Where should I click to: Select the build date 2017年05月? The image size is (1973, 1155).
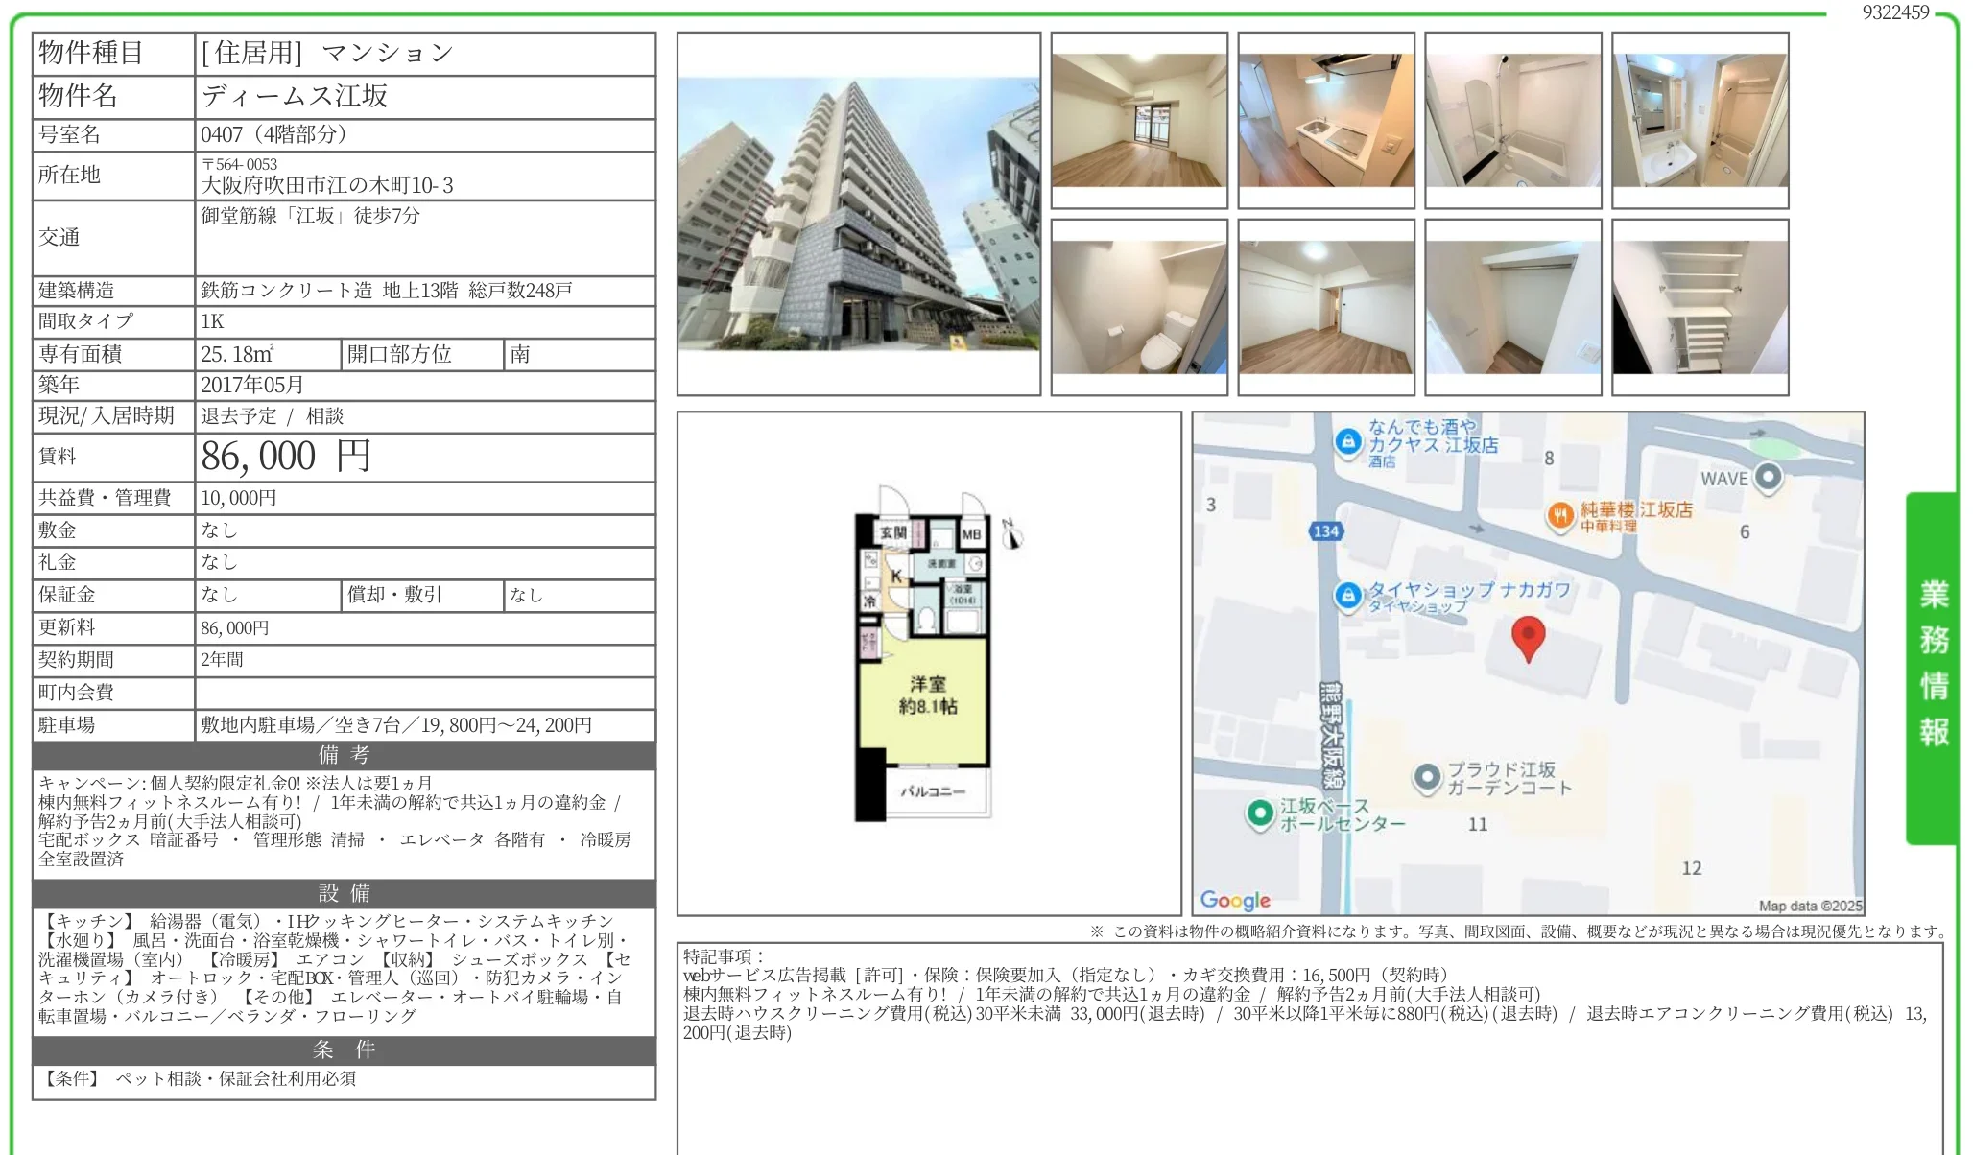click(x=252, y=385)
